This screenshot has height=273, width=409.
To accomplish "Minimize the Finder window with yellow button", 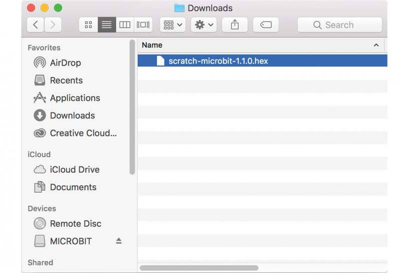I will point(45,8).
